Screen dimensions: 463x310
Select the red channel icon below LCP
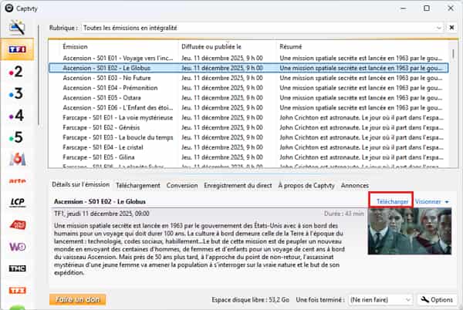[18, 224]
